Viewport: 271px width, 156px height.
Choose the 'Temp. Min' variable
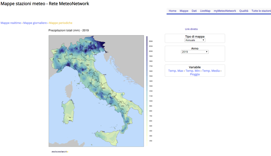[192, 71]
